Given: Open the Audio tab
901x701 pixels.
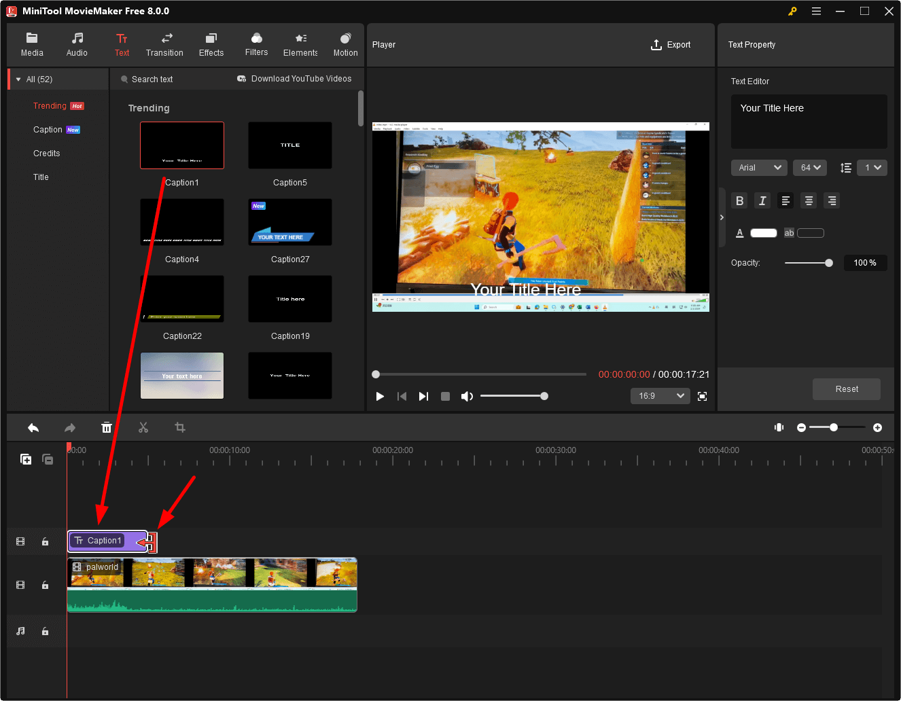Looking at the screenshot, I should 77,45.
